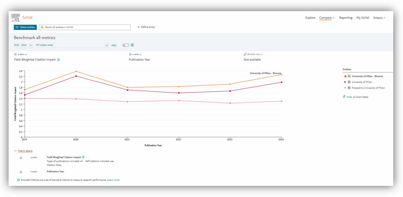
Task: Click the 2022 x-axis label
Action: click(178, 140)
